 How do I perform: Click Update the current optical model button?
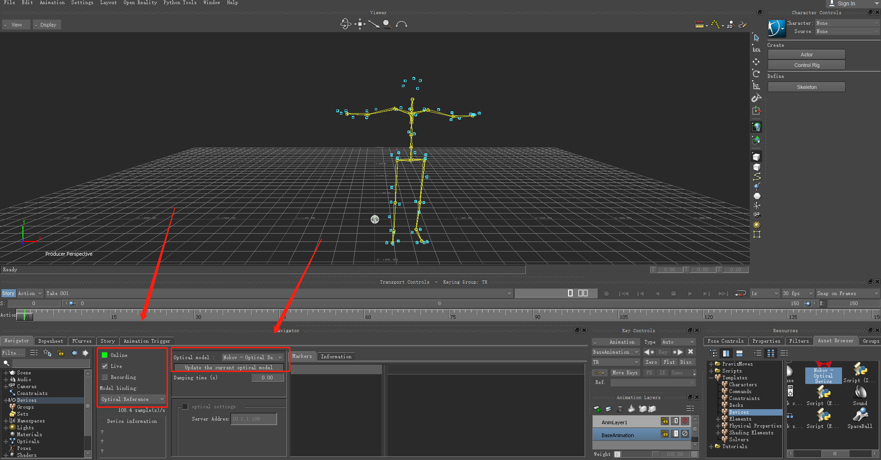point(229,367)
